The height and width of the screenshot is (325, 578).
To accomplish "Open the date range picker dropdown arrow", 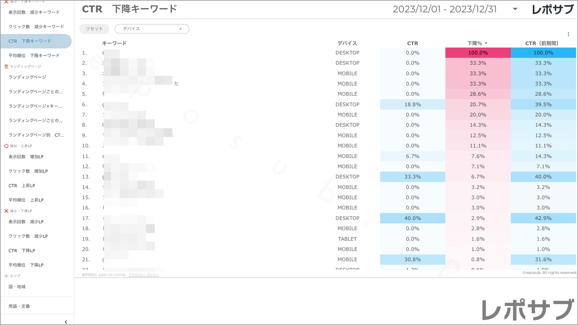I will pos(515,9).
